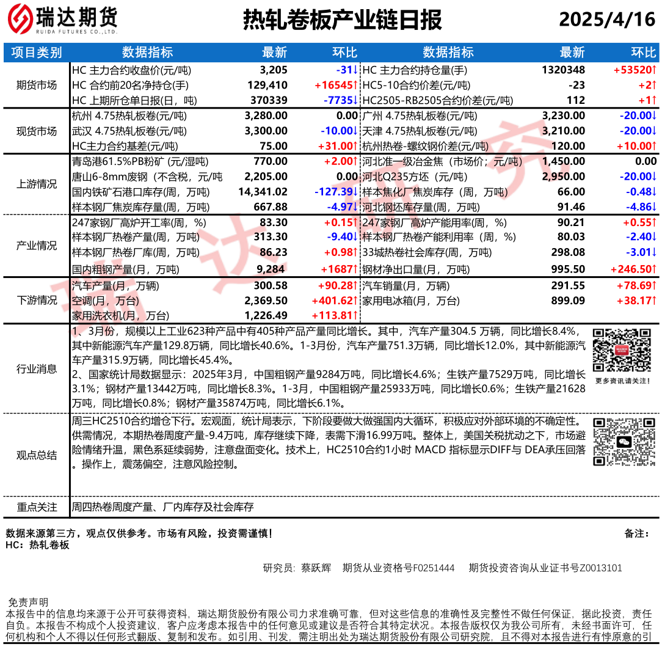
Task: Click the 免责声明 heading
Action: coord(27,602)
